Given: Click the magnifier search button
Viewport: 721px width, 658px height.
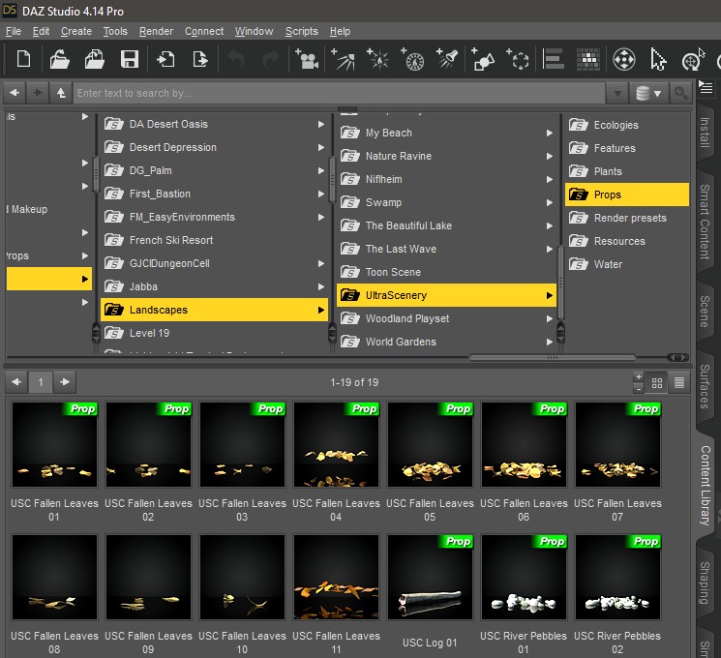Looking at the screenshot, I should pos(680,93).
